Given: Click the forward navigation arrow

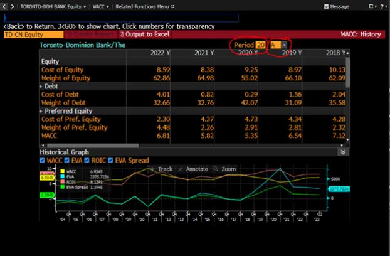Looking at the screenshot, I should 11,6.
